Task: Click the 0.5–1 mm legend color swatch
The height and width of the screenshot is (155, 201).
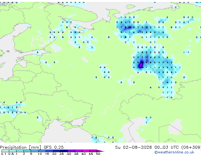Action: point(13,151)
